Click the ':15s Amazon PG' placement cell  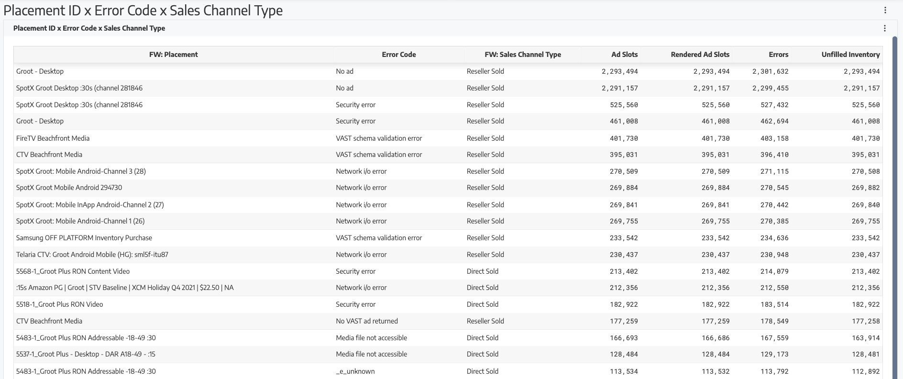[125, 288]
